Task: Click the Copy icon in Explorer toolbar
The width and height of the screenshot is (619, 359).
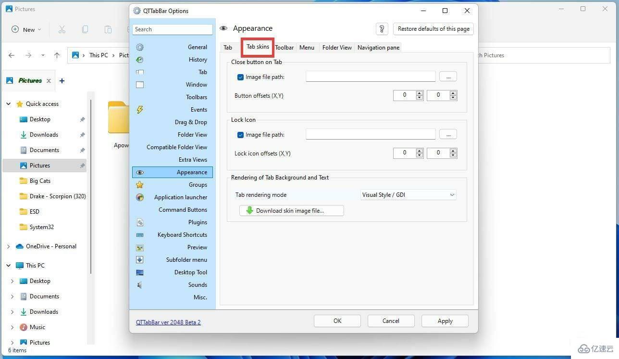Action: coord(85,29)
